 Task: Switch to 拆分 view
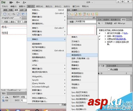[13, 22]
